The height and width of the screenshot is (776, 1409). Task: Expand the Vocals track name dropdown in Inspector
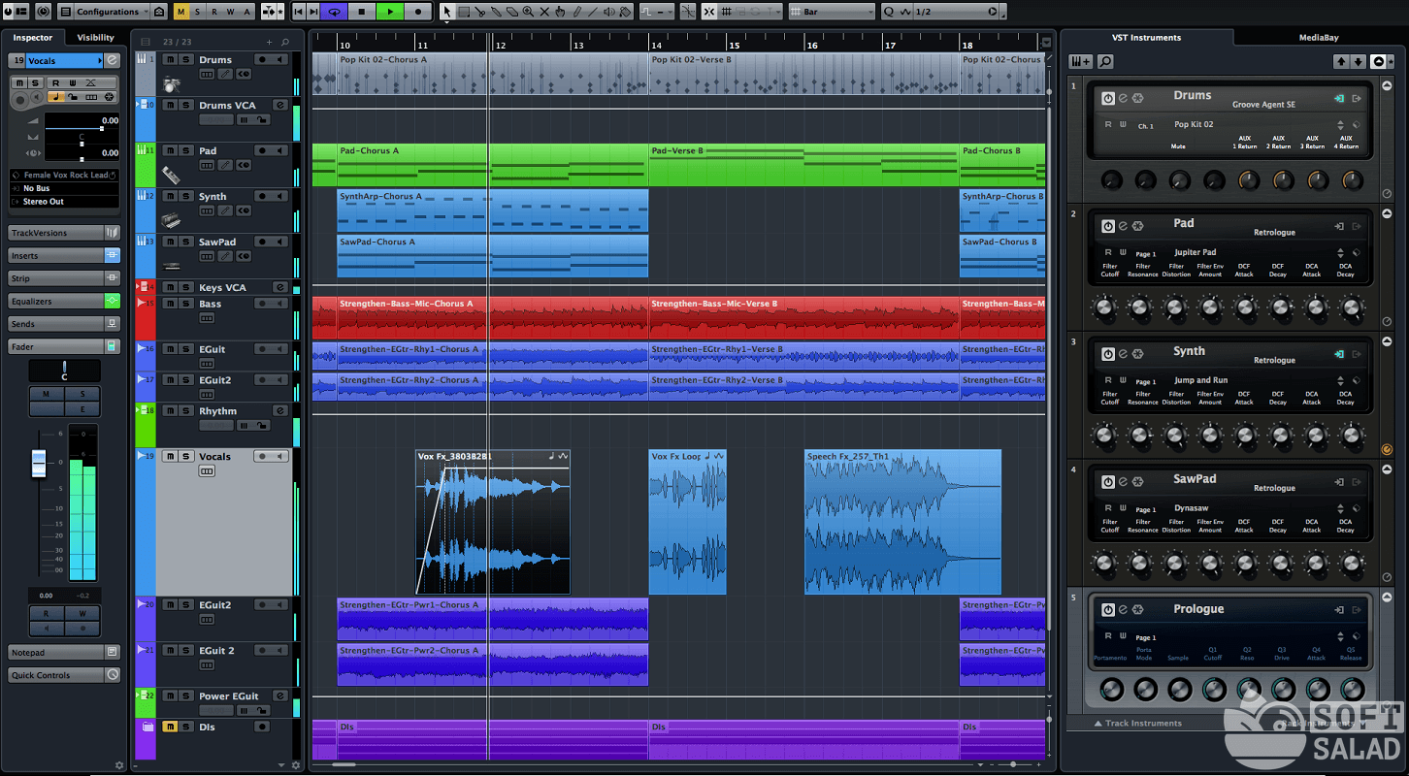pyautogui.click(x=100, y=60)
